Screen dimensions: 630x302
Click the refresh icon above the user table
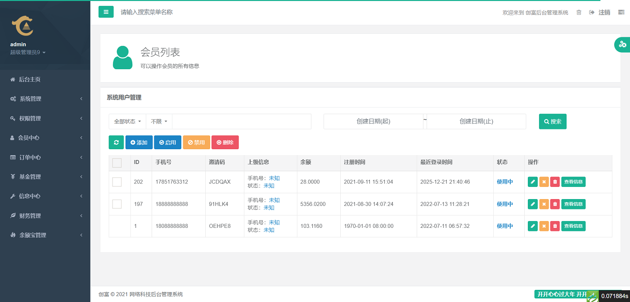[116, 142]
